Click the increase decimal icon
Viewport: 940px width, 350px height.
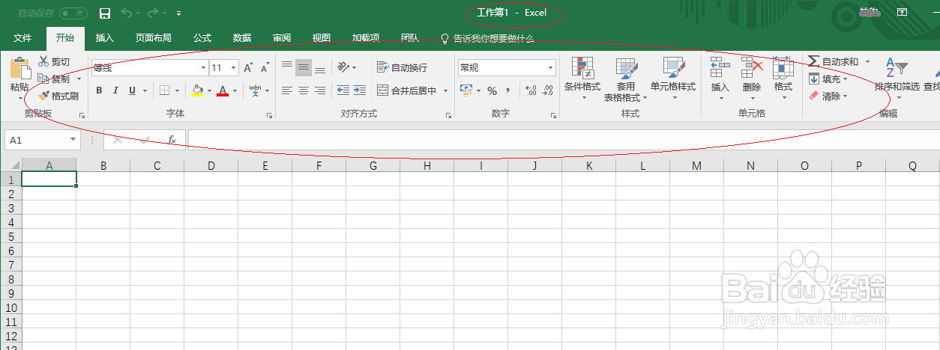pyautogui.click(x=531, y=90)
